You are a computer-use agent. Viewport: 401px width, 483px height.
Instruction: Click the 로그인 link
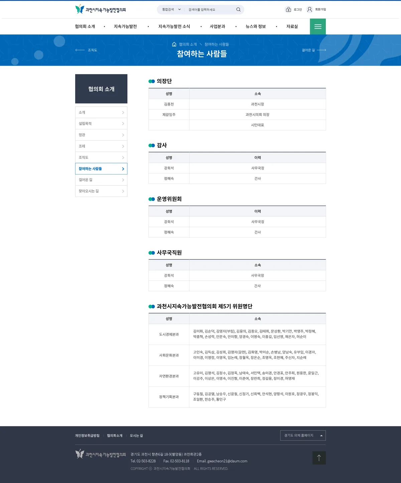tap(298, 9)
